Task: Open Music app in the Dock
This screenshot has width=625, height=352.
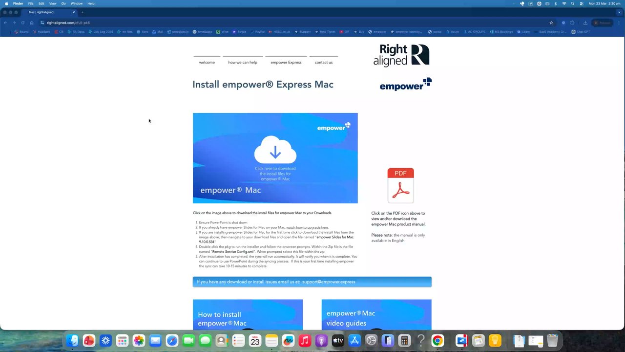Action: pos(305,340)
